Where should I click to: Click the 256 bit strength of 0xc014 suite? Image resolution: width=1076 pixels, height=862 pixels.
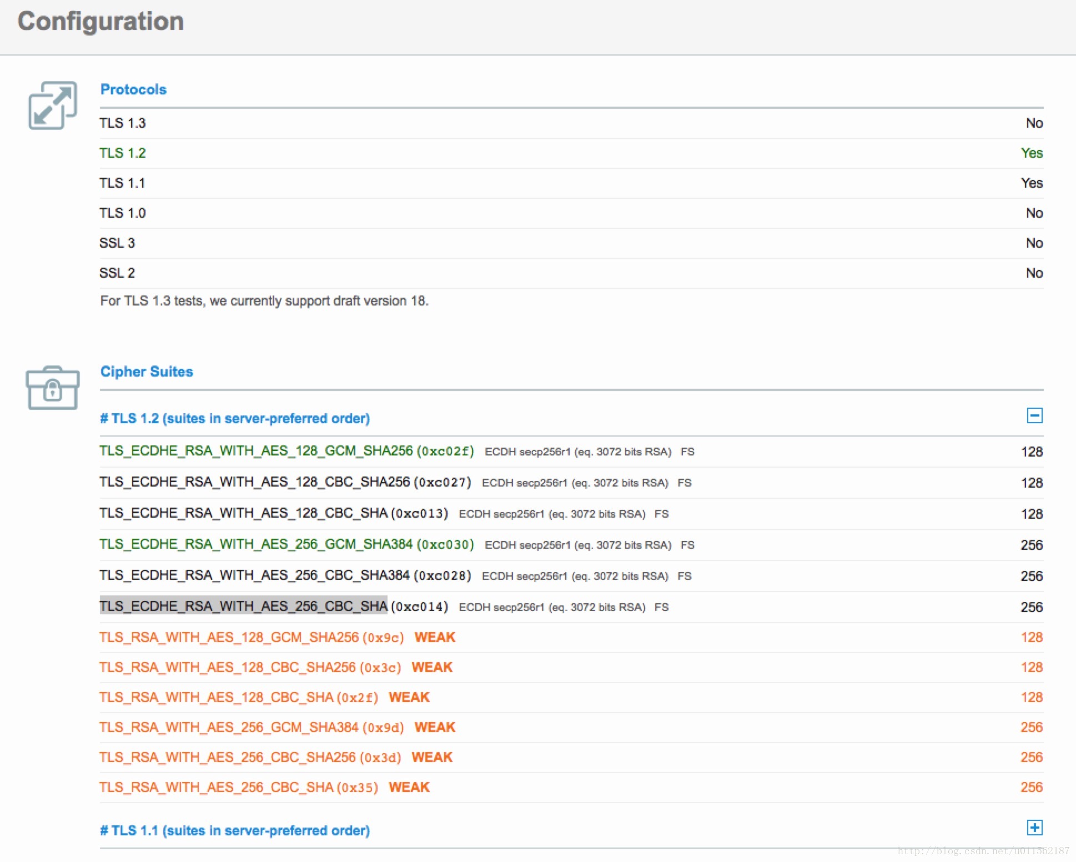(1032, 607)
